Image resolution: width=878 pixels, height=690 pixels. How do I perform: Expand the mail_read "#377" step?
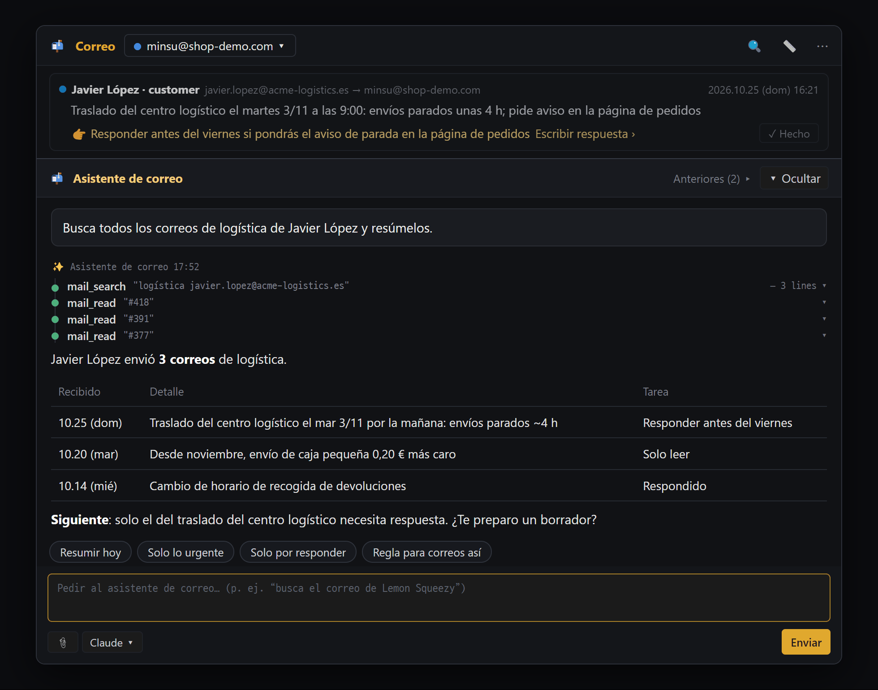824,336
